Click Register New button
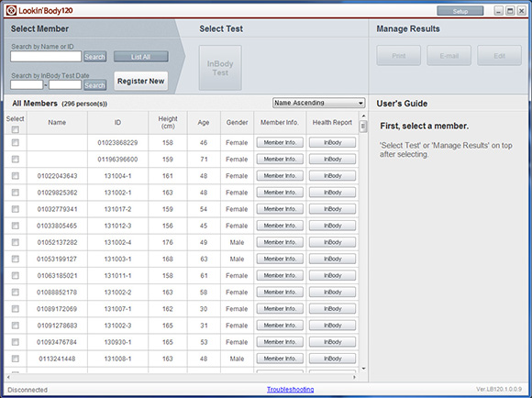 pos(141,81)
